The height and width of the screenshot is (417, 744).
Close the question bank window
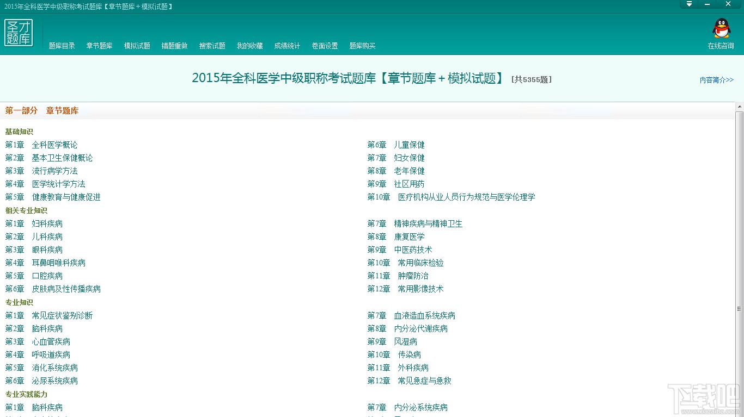click(728, 4)
